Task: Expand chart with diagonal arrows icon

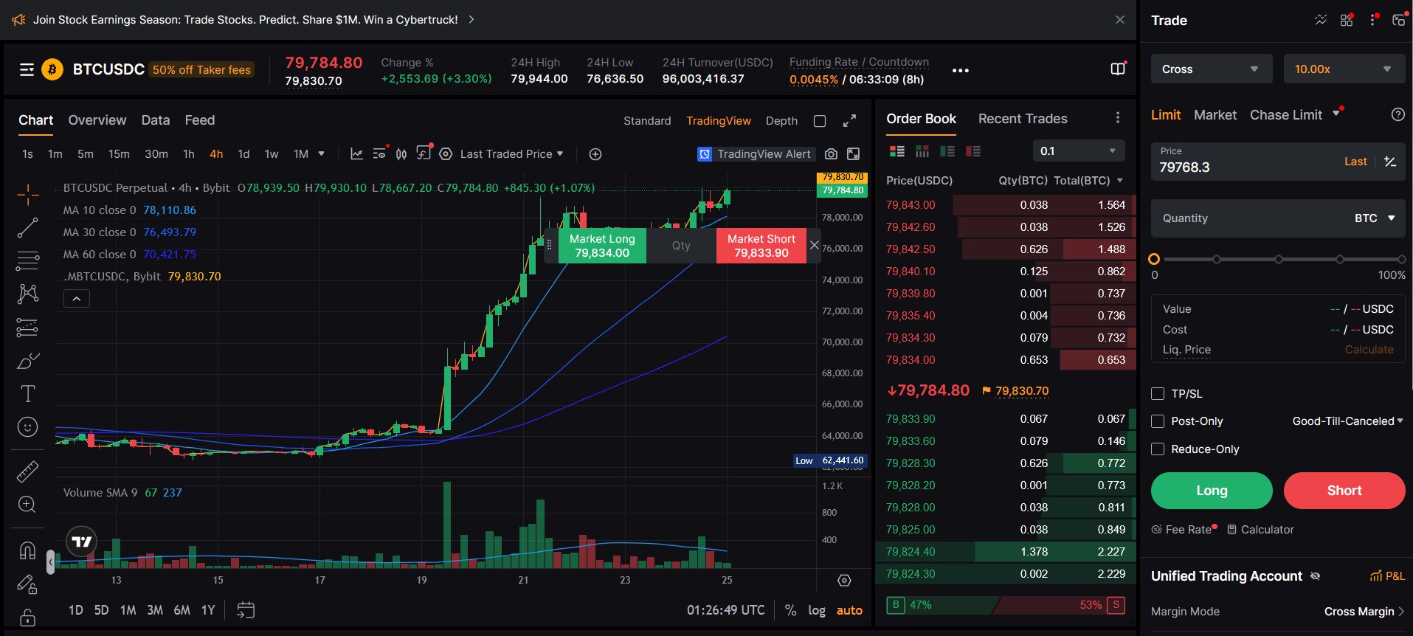Action: click(849, 121)
